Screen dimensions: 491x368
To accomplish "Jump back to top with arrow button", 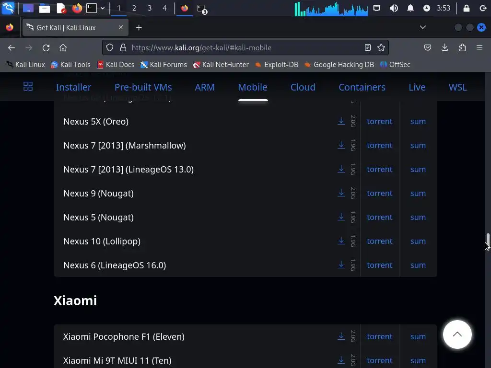I will (457, 334).
